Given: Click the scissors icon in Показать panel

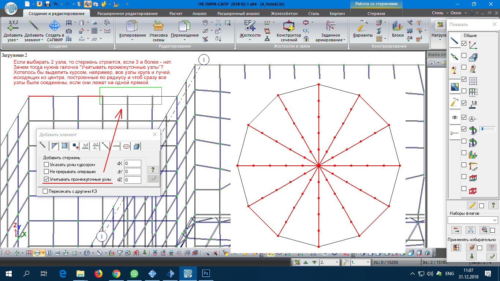Looking at the screenshot, I should click(471, 230).
